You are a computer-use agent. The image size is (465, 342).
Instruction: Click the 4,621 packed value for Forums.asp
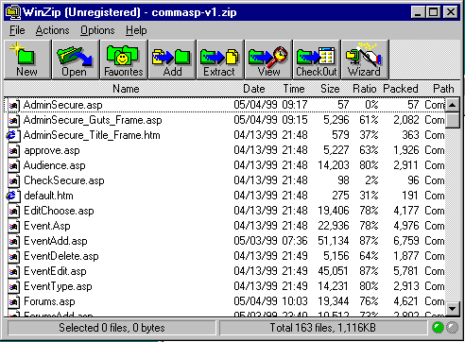pos(406,301)
